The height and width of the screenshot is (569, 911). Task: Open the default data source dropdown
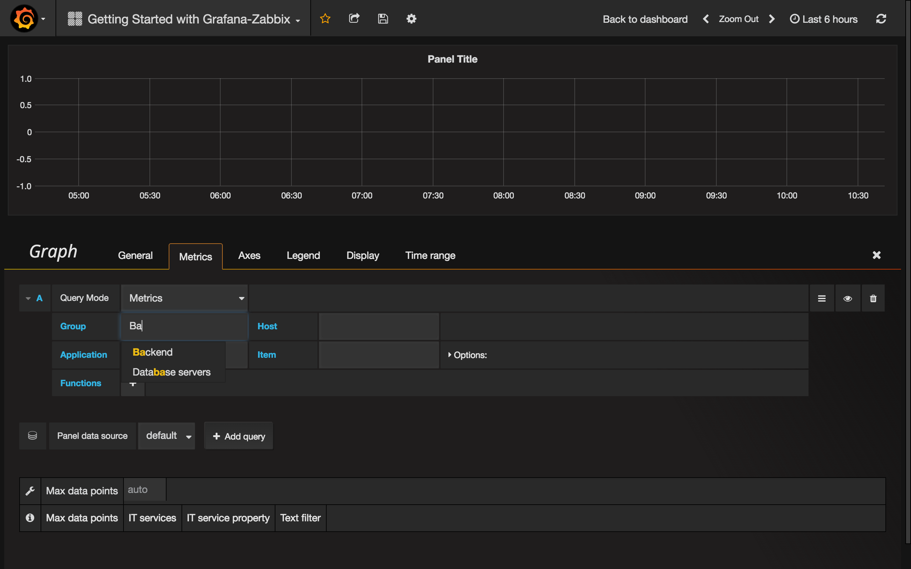tap(167, 435)
